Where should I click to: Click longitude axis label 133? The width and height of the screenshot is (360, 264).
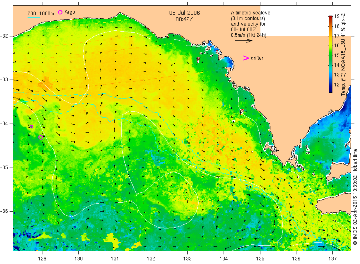pyautogui.click(x=187, y=259)
